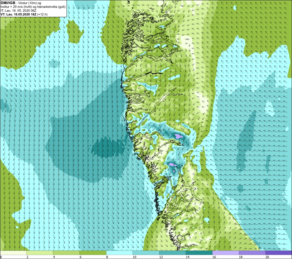Click the legend scale label 10
Screen dimensions: 292x259
[x=134, y=257]
